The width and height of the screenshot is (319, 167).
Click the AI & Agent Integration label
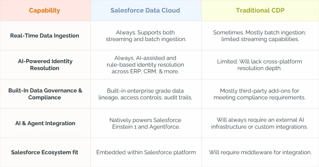coord(45,123)
